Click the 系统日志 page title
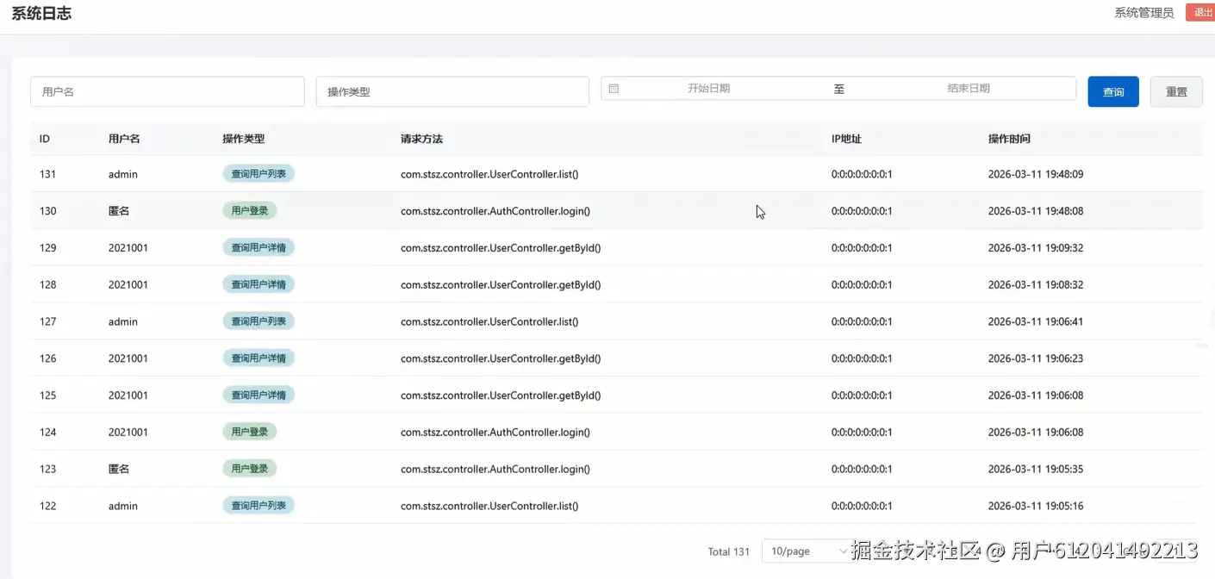The image size is (1215, 579). (41, 13)
